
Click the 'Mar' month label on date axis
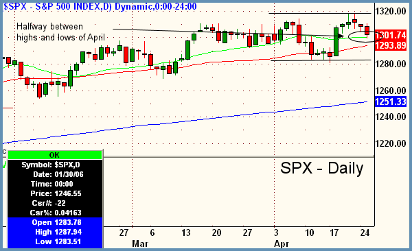pyautogui.click(x=140, y=243)
